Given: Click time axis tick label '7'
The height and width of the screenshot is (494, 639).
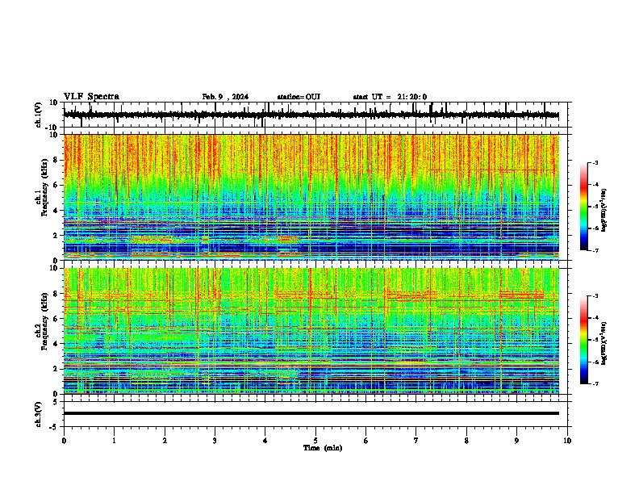Looking at the screenshot, I should pos(416,441).
